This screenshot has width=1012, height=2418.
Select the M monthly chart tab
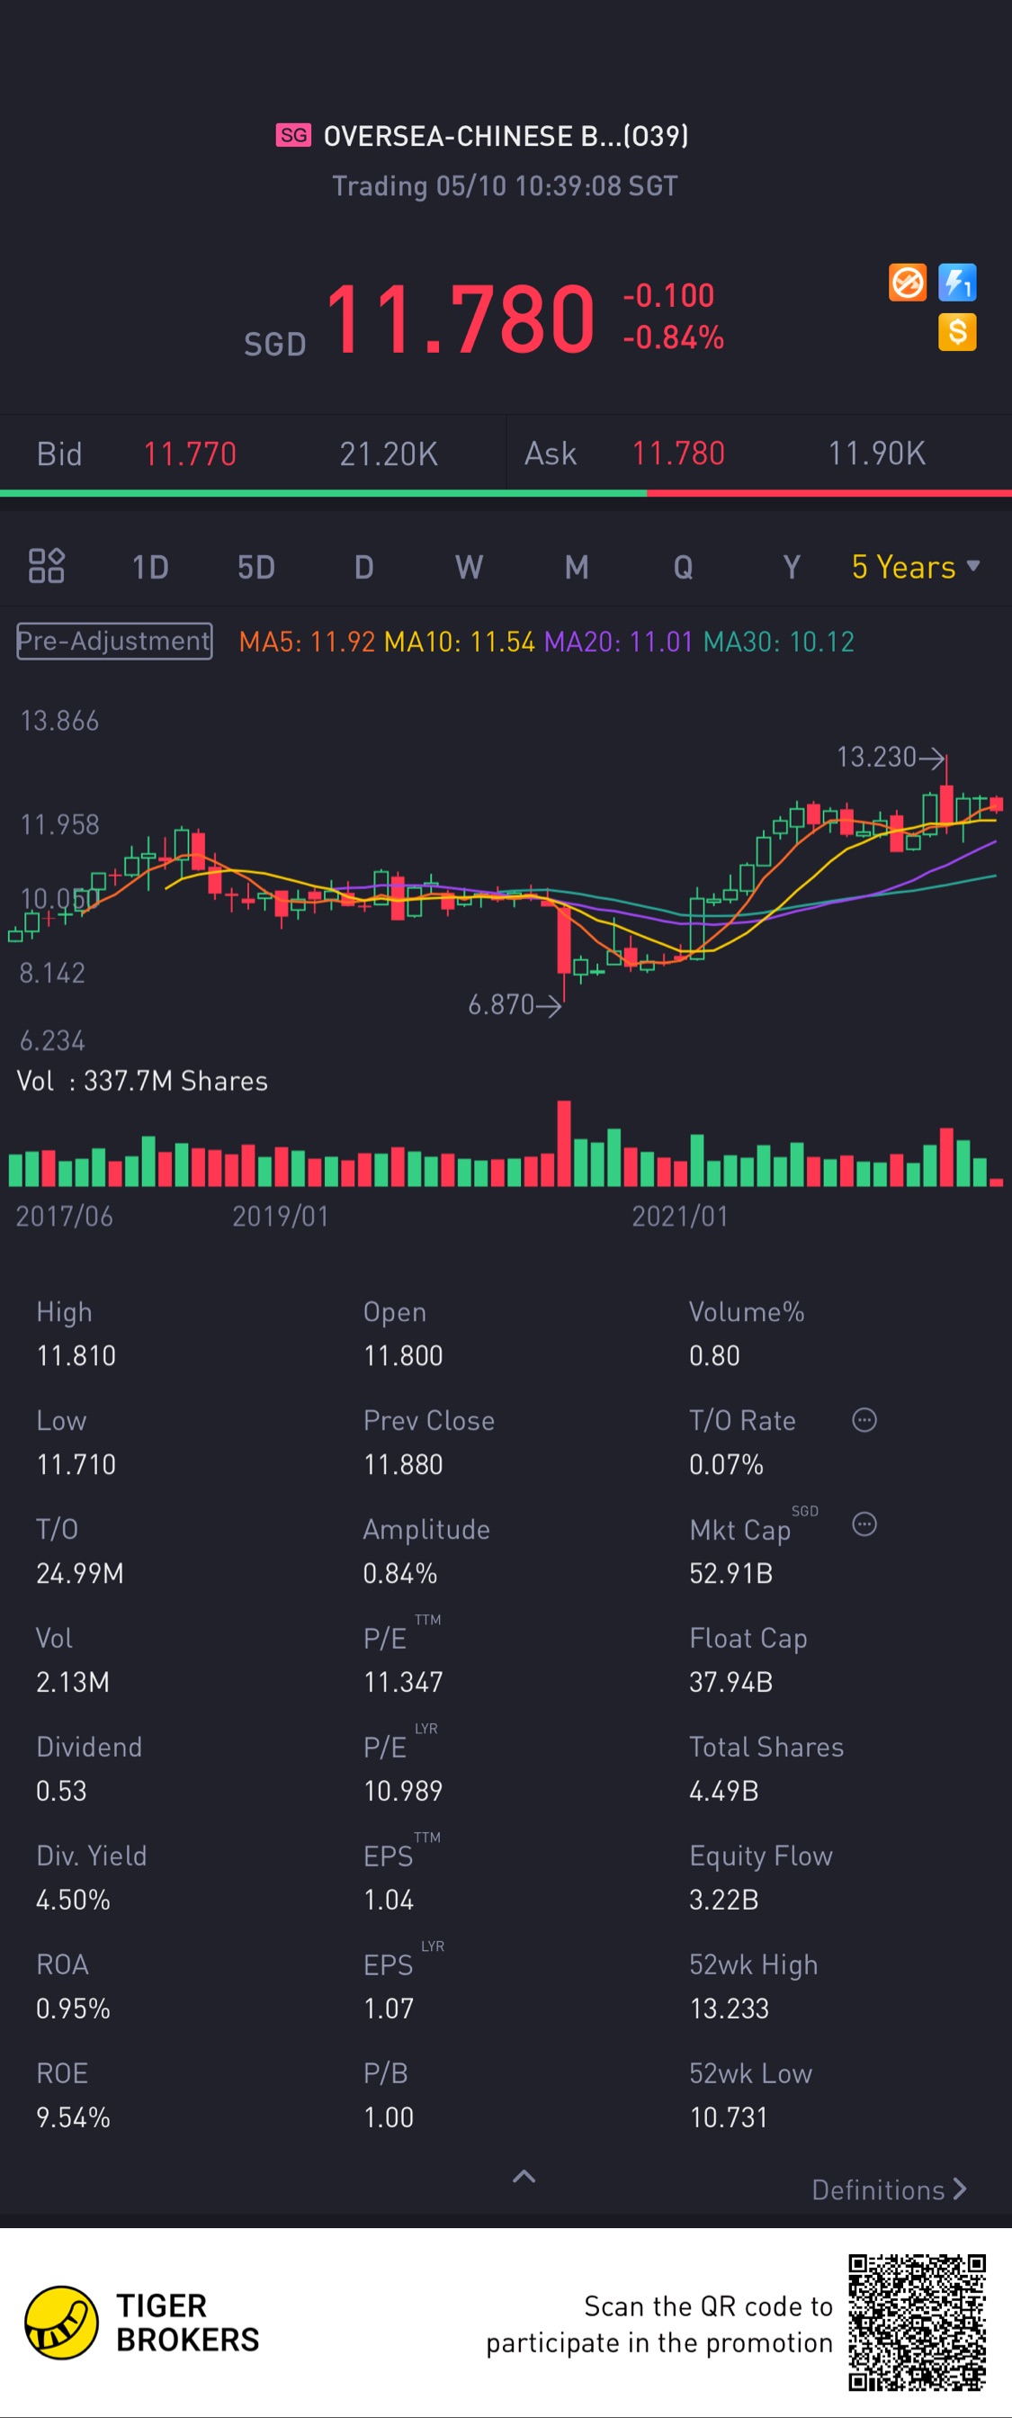(577, 567)
